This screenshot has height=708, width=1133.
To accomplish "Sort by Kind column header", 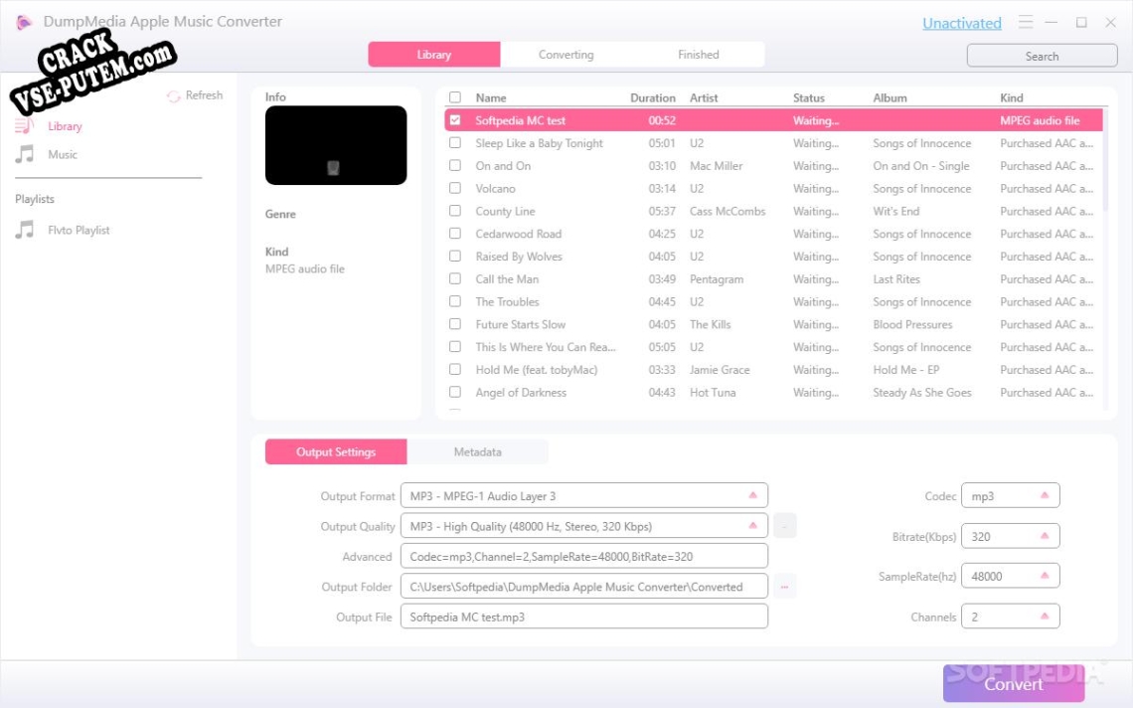I will (x=1012, y=97).
